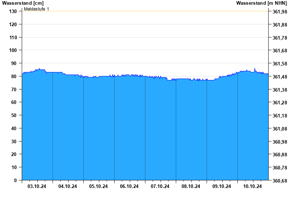Click the 0 tick on the left axis

tap(16, 180)
